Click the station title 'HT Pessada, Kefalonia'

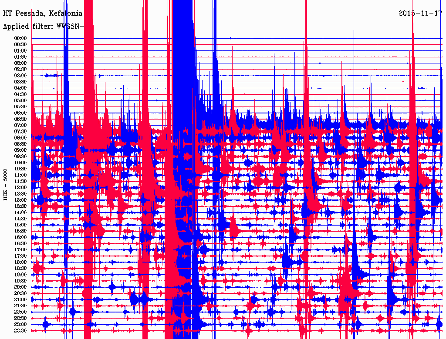43,13
